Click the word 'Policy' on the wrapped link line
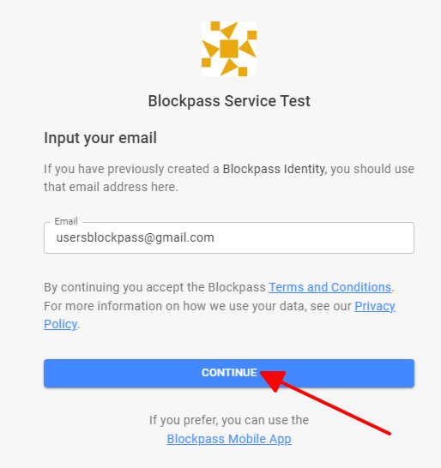Image resolution: width=441 pixels, height=468 pixels. pyautogui.click(x=60, y=325)
